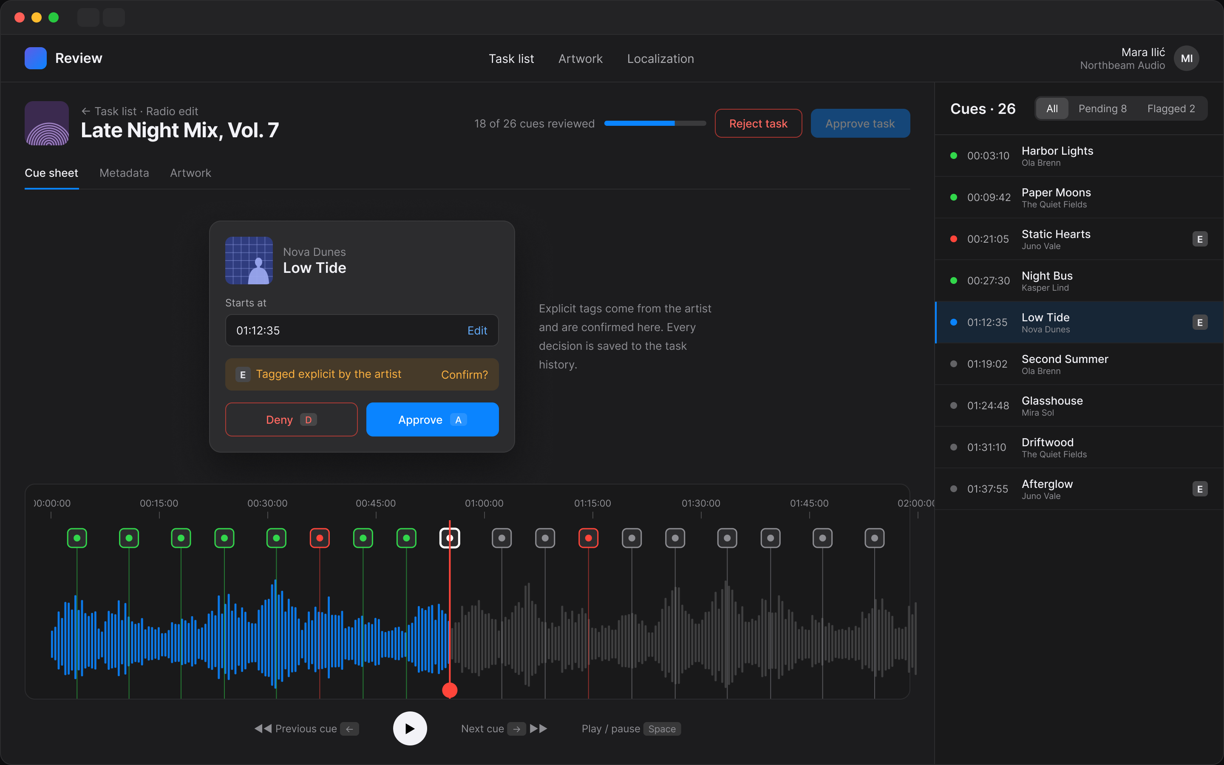
Task: Click the Approve task button
Action: point(860,123)
